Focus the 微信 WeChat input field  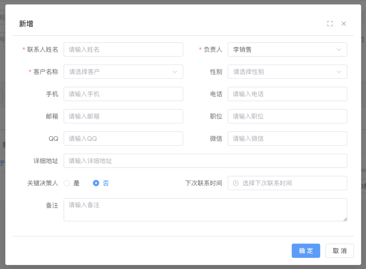pos(287,139)
